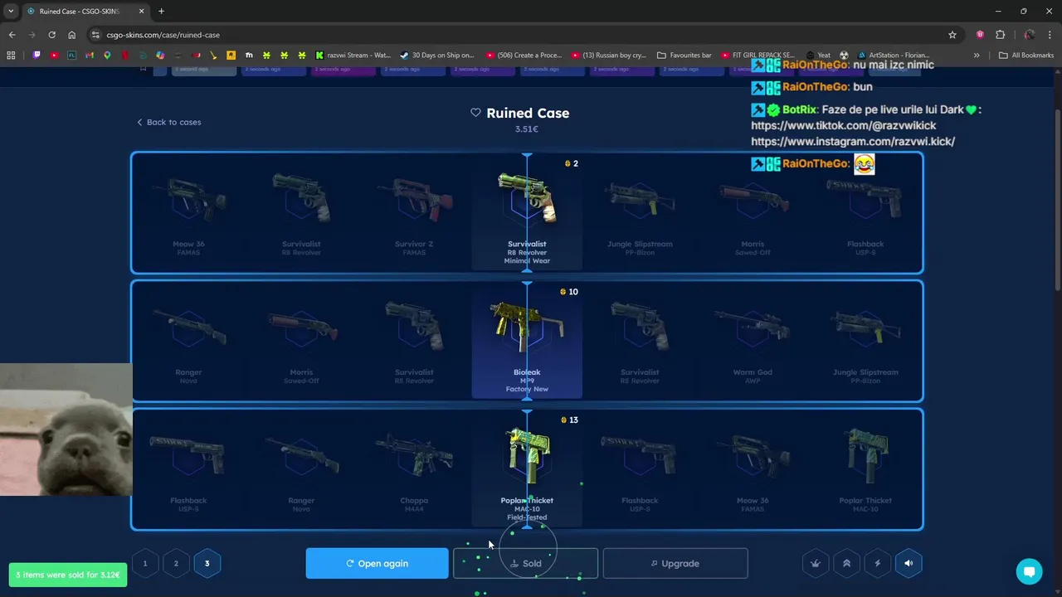Image resolution: width=1062 pixels, height=597 pixels.
Task: Dismiss the items sold notification
Action: tap(68, 575)
